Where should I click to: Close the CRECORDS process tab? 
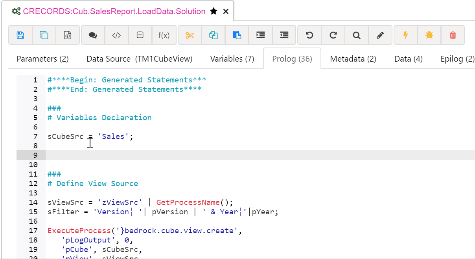[x=226, y=11]
